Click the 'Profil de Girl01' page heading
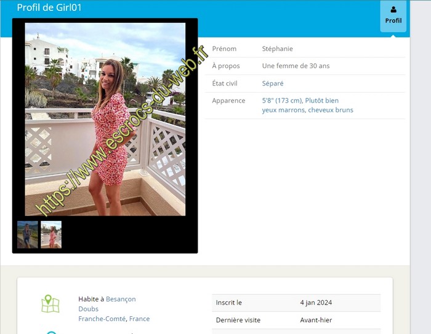 [x=49, y=8]
